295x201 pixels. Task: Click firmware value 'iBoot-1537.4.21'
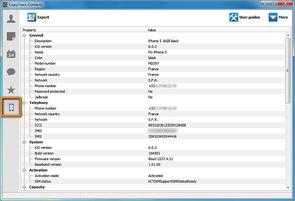(x=161, y=159)
